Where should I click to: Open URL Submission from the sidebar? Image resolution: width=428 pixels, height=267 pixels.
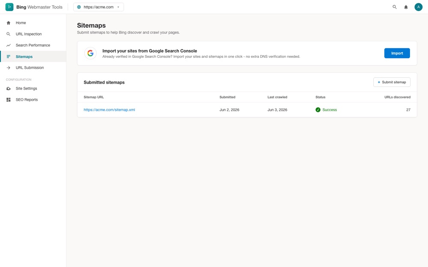(x=33, y=67)
